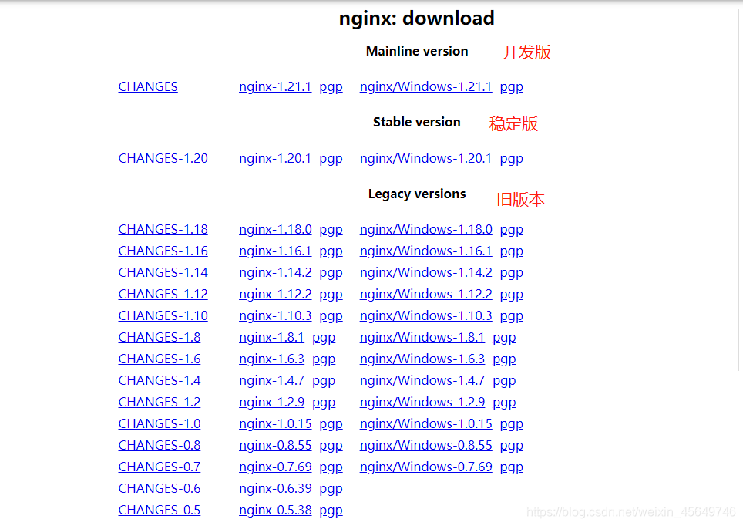Open pgp for nginx/Windows-1.21.1
This screenshot has width=743, height=526.
tap(512, 87)
